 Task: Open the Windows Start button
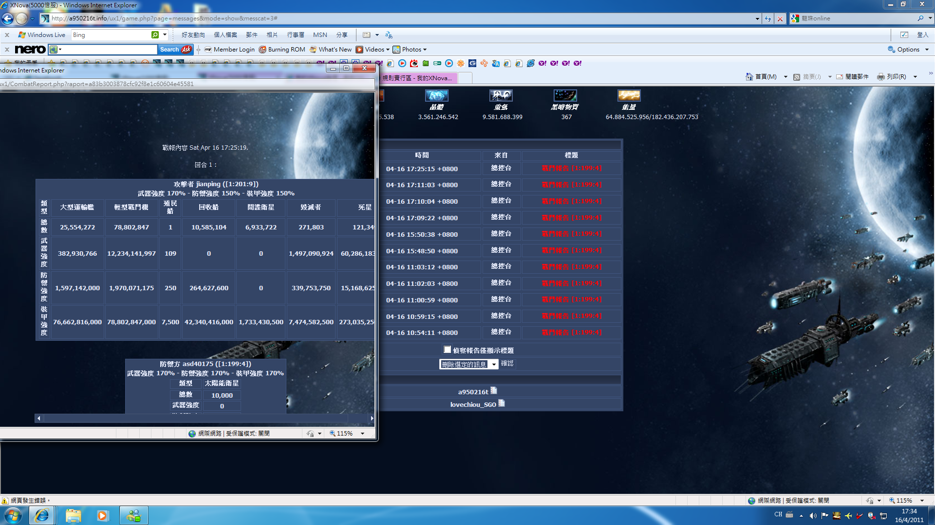(x=13, y=515)
